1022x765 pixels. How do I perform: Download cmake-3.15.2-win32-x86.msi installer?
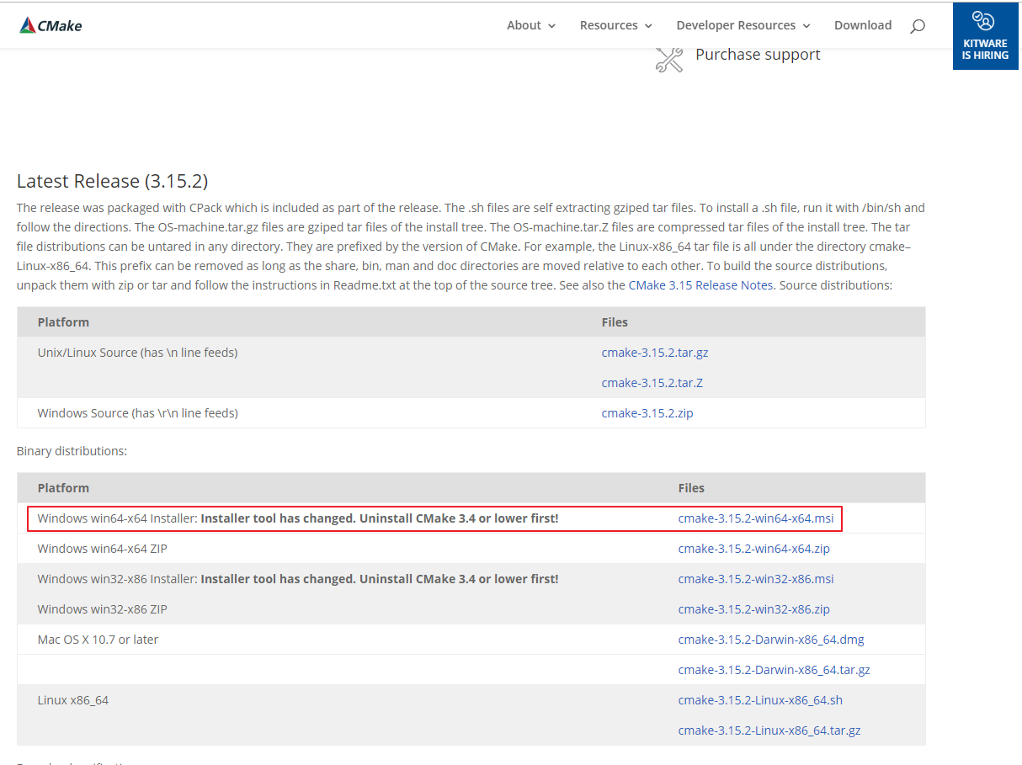tap(756, 579)
